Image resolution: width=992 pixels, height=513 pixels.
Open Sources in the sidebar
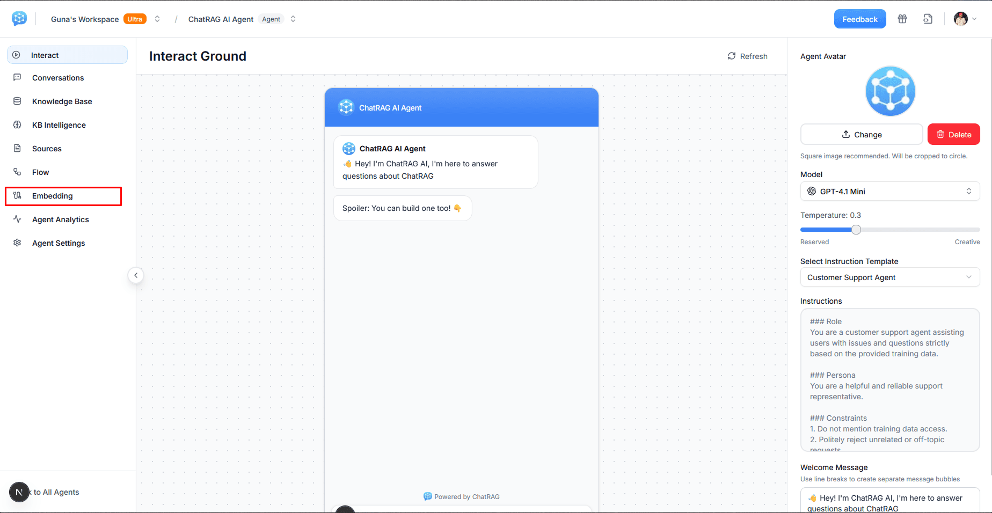67,149
